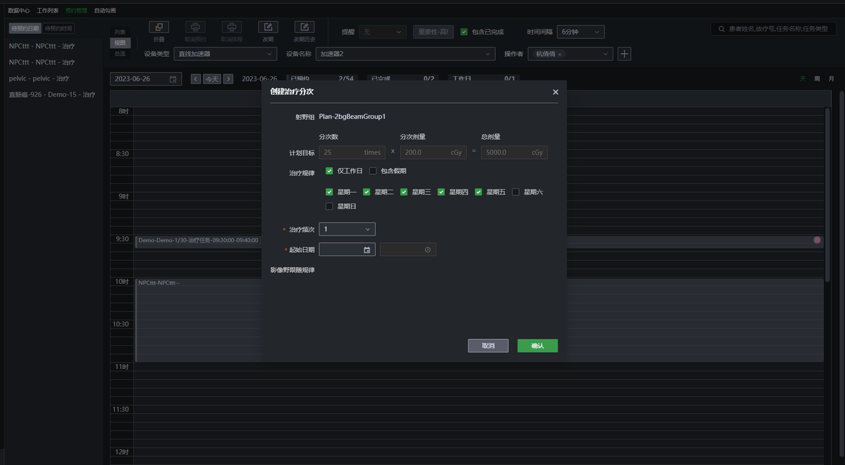Click the pink status dot on Demo task

point(817,240)
